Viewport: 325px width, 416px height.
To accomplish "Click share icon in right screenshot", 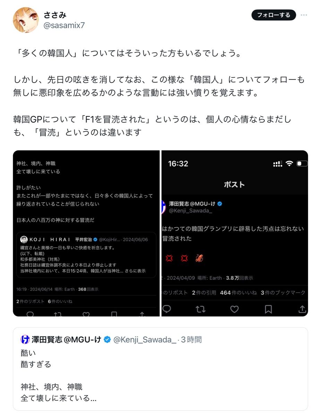I will click(x=302, y=309).
